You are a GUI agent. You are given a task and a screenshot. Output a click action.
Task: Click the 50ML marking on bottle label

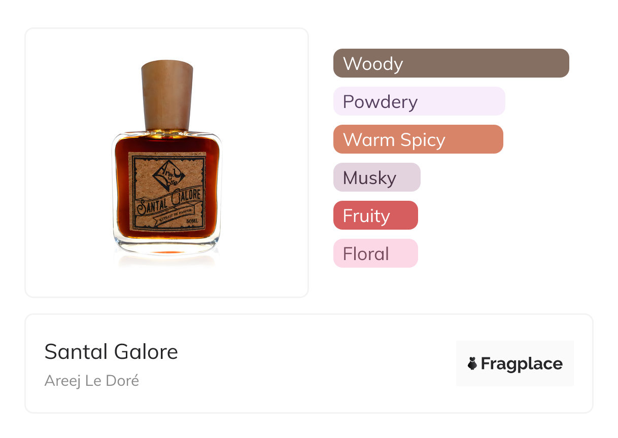(x=193, y=222)
